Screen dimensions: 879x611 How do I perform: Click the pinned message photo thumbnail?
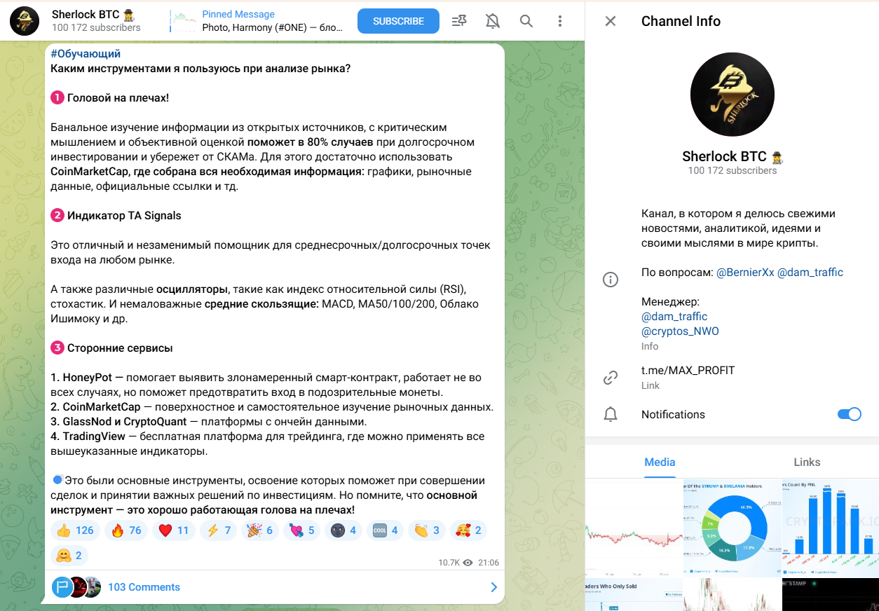coord(185,21)
